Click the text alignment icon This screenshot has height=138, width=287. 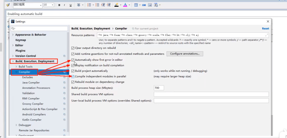79,5
